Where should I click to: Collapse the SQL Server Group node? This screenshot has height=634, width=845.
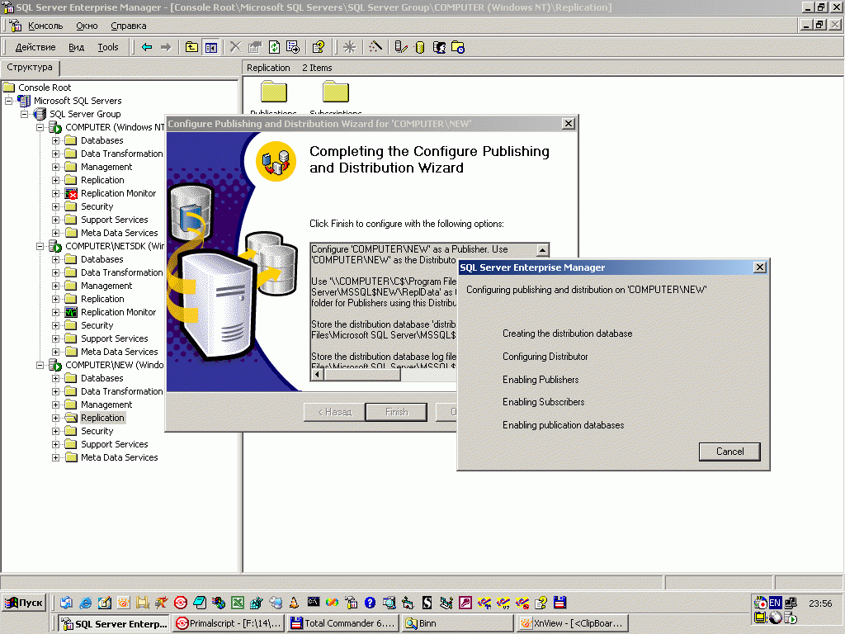click(x=24, y=114)
